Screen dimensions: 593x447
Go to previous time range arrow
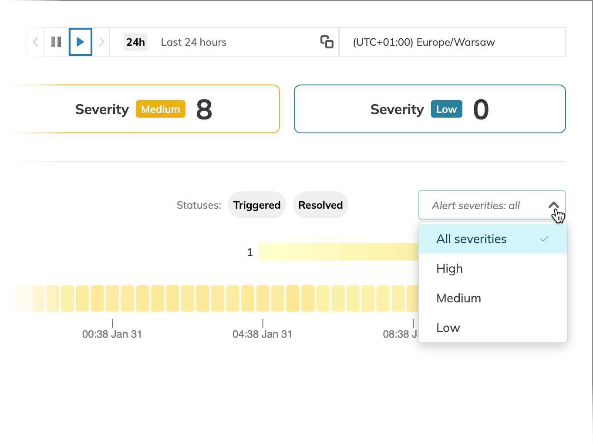(x=36, y=42)
